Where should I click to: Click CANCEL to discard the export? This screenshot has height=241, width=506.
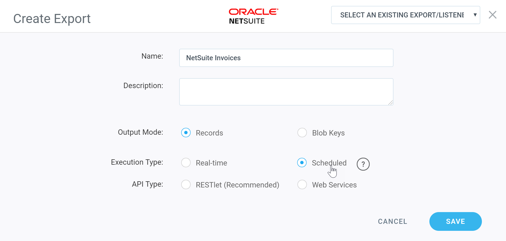tap(392, 221)
